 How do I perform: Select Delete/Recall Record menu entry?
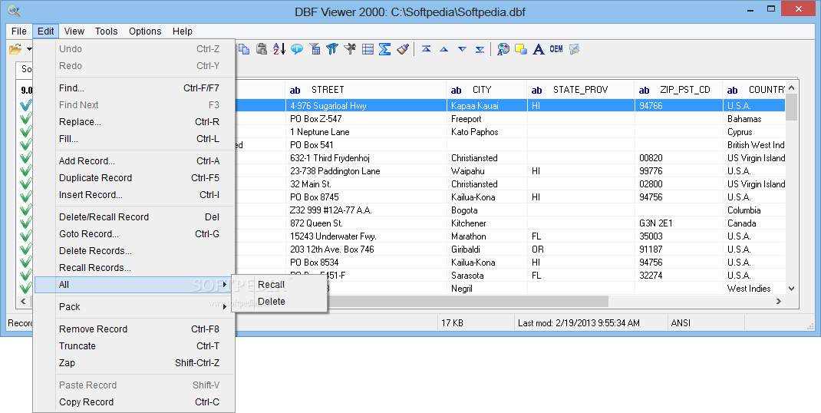(134, 217)
